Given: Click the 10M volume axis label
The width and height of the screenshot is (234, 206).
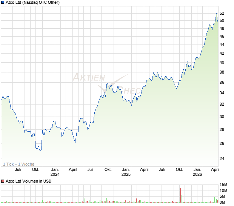Looking at the screenshot, I should coord(223,191).
